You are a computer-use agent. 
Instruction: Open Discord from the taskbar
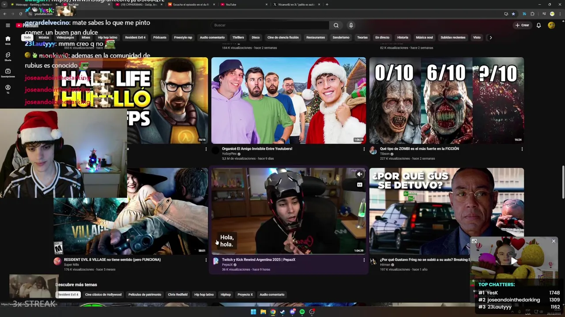click(292, 312)
